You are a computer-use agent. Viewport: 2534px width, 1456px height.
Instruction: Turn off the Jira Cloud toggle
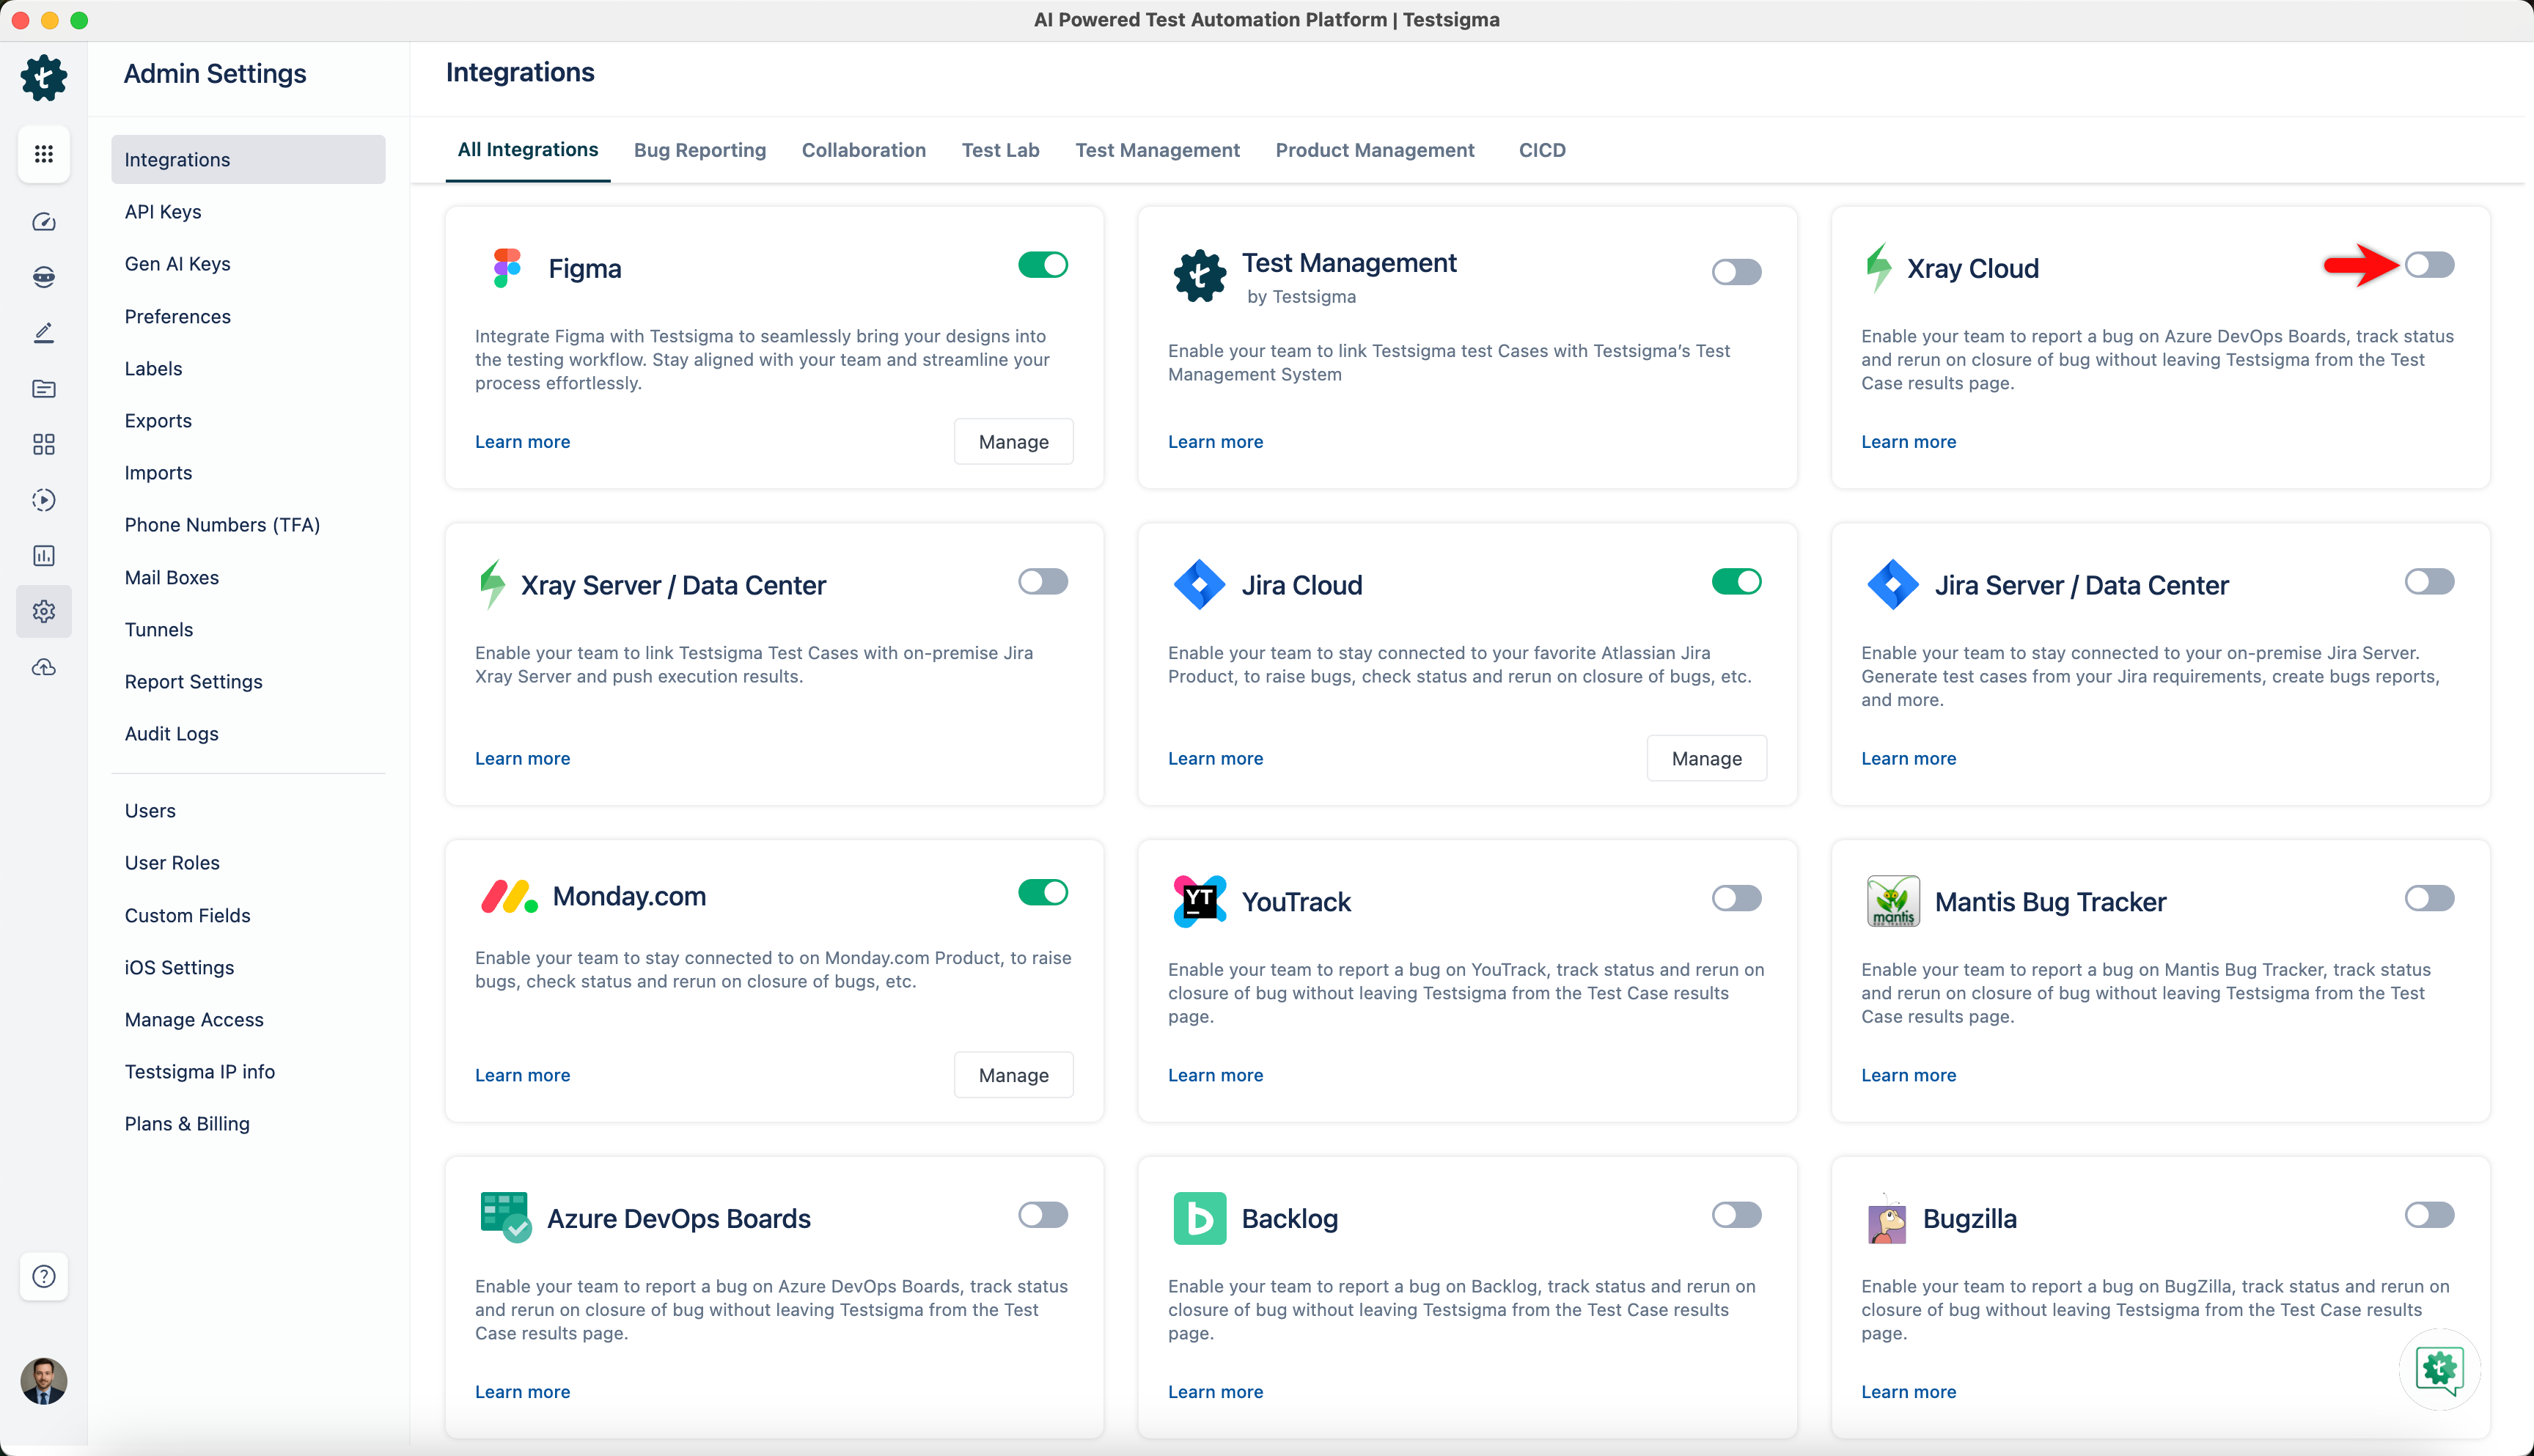(x=1736, y=582)
